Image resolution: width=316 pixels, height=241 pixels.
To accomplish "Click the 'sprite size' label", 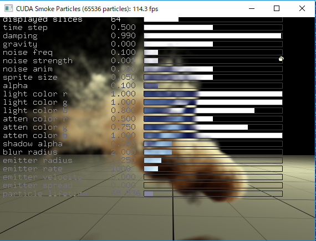I will [x=30, y=78].
